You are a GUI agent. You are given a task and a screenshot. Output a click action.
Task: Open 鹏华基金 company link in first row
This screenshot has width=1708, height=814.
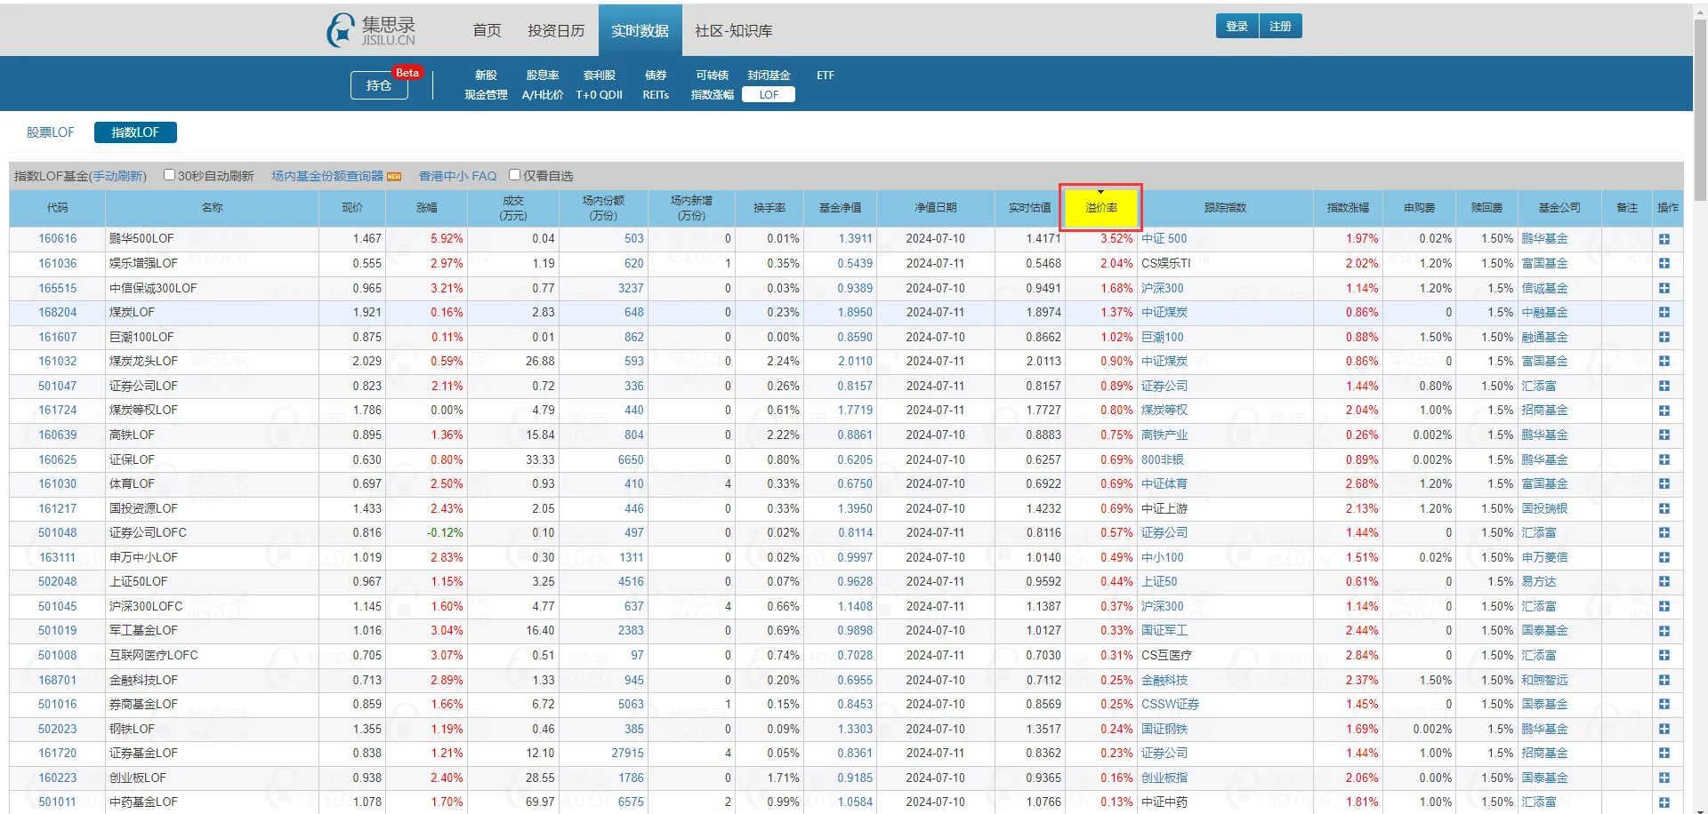[x=1544, y=239]
